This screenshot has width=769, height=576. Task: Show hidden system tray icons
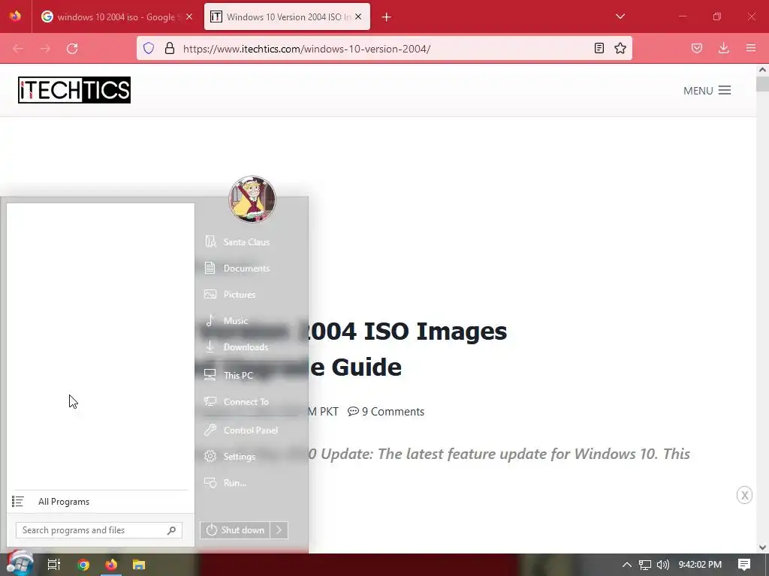[x=627, y=565]
